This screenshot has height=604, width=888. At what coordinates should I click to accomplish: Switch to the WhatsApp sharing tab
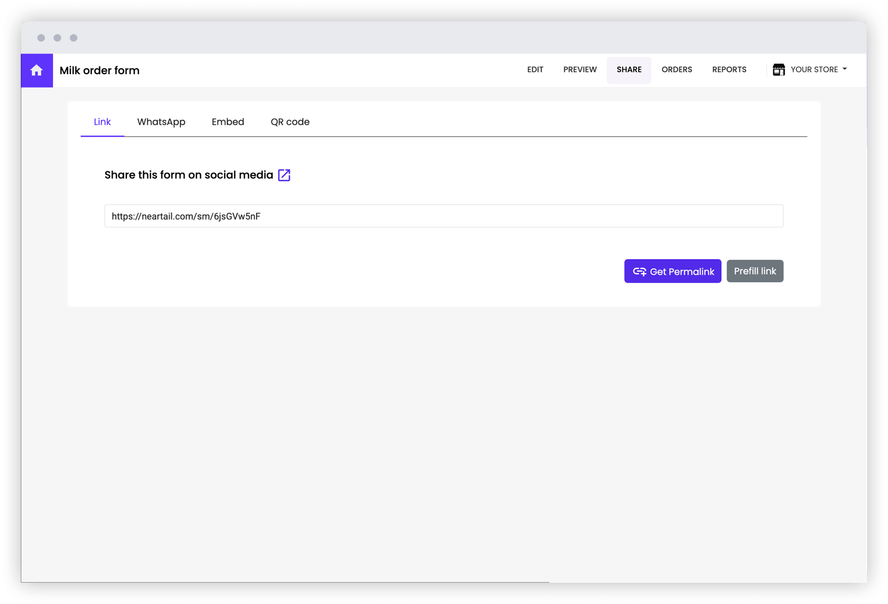[161, 122]
